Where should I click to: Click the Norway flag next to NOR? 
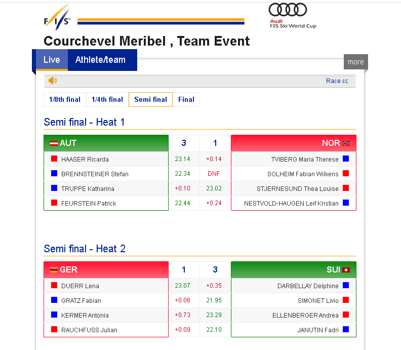click(346, 143)
